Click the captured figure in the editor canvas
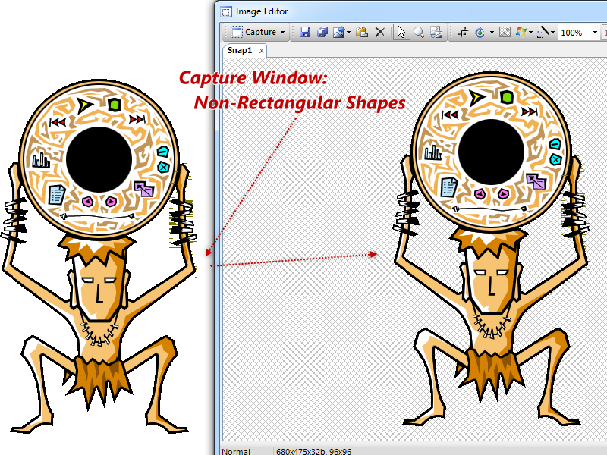 tap(492, 248)
